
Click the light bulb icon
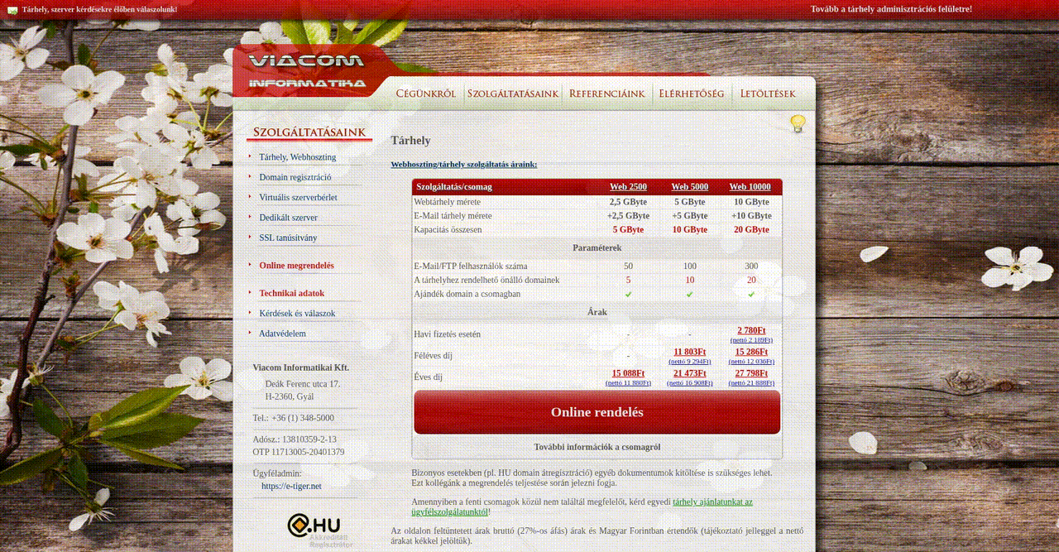pyautogui.click(x=798, y=124)
